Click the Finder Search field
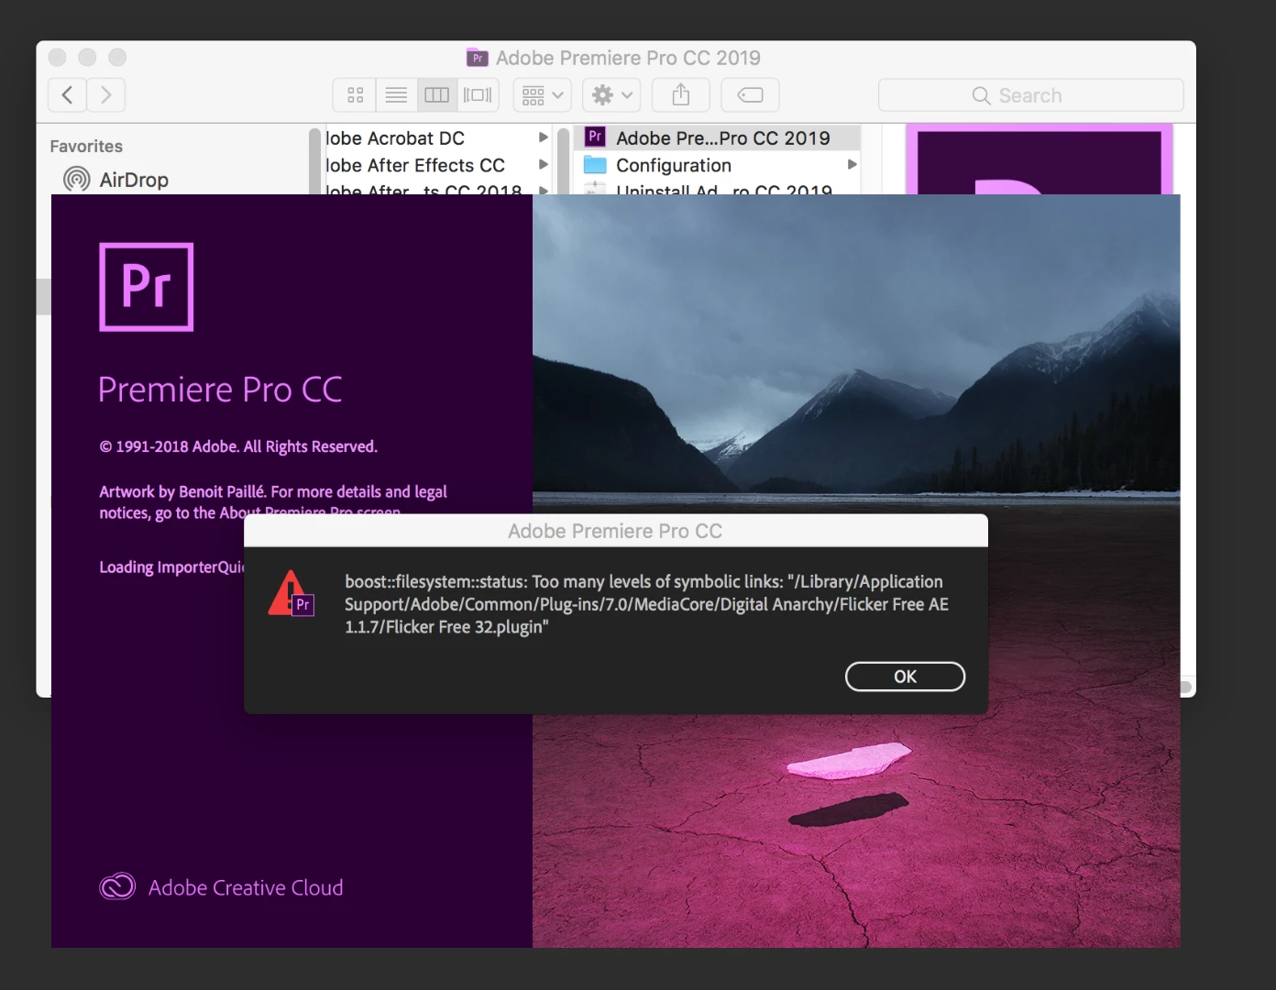This screenshot has height=990, width=1276. pyautogui.click(x=1030, y=95)
